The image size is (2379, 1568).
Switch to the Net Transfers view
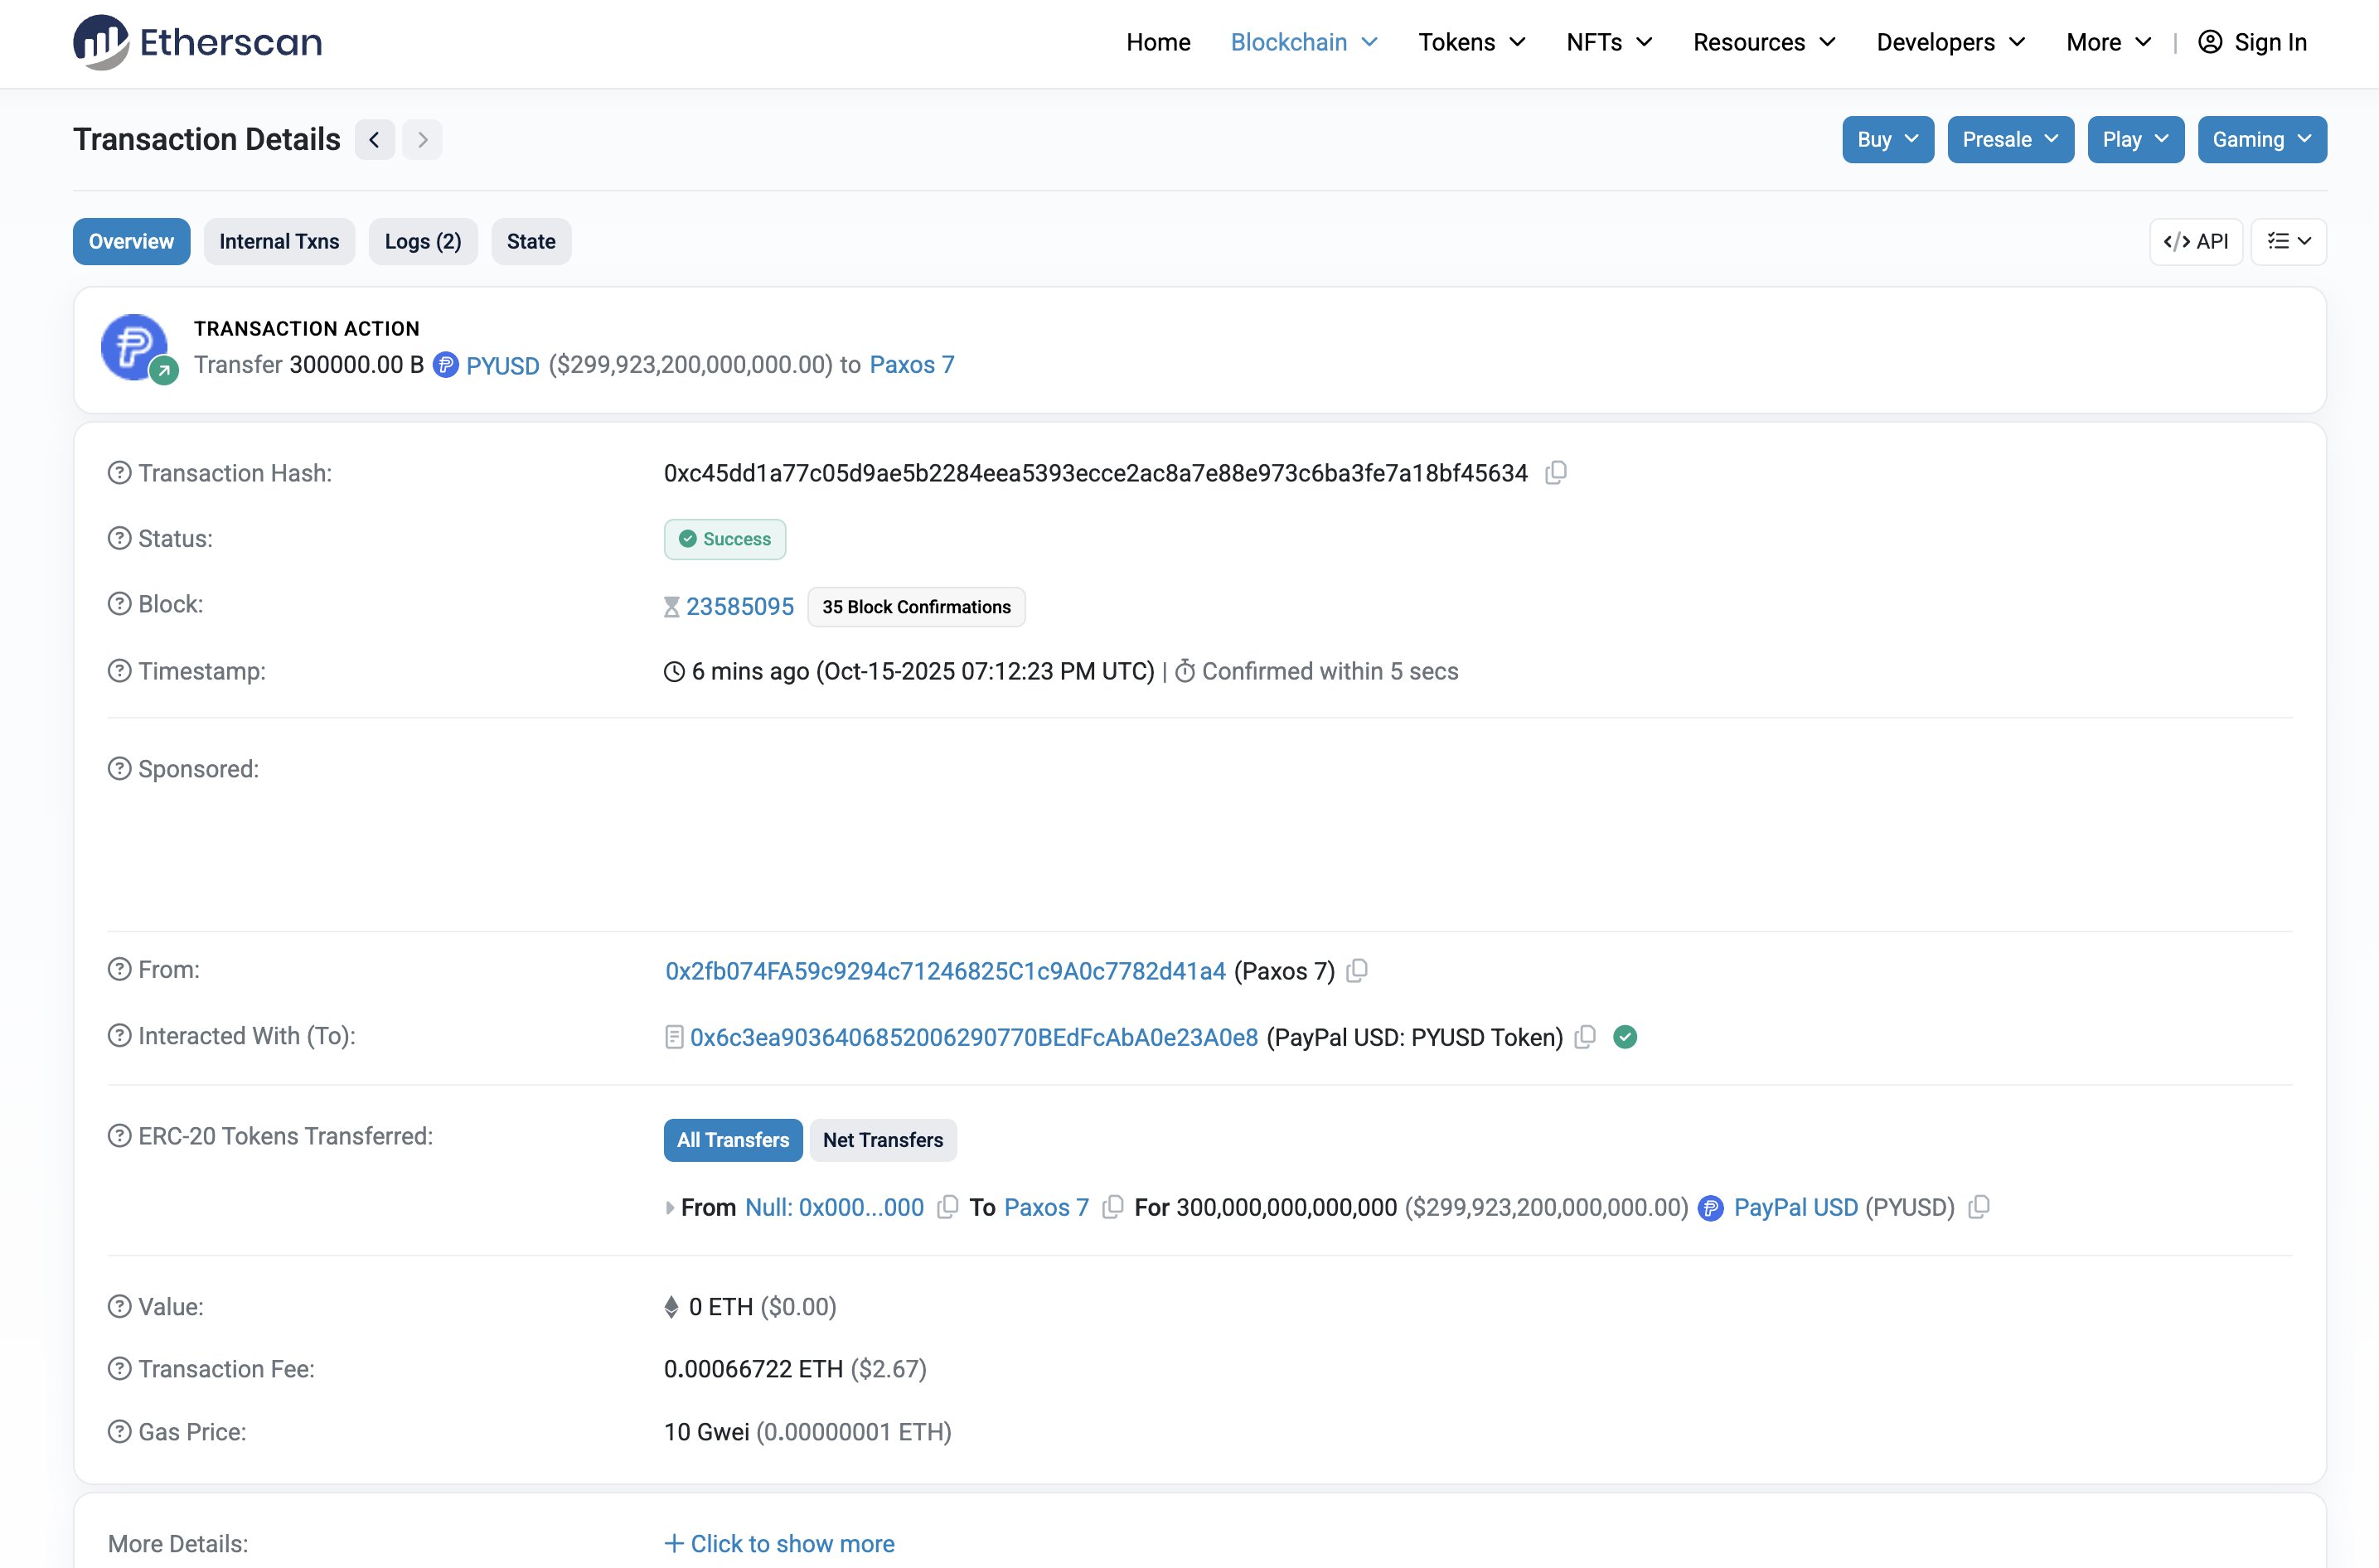(x=882, y=1140)
